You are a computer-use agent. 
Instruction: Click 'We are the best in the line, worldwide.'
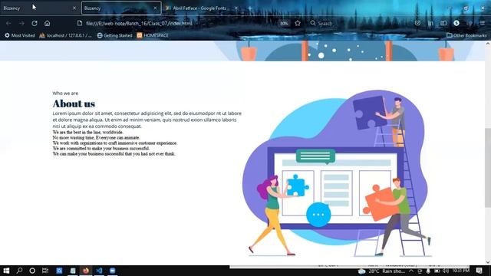pos(88,132)
